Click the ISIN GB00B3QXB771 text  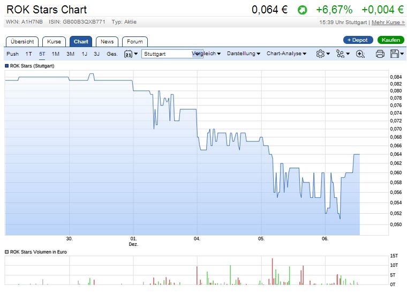pyautogui.click(x=77, y=22)
